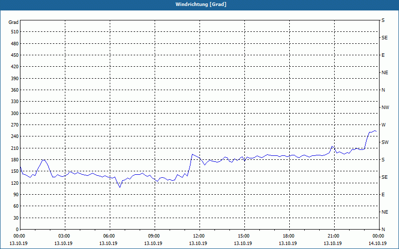
Task: Select the y-axis value 90
Action: pos(16,195)
